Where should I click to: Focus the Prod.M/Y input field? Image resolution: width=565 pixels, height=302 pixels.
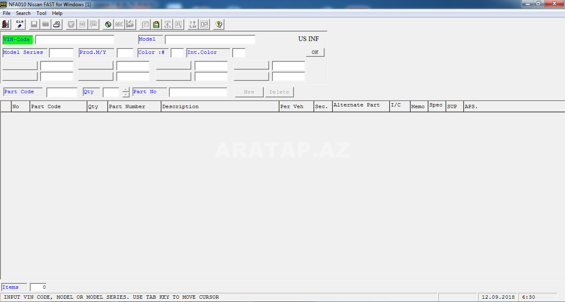pyautogui.click(x=125, y=53)
